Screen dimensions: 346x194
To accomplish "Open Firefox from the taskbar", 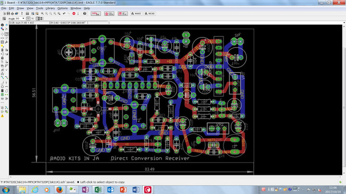I will click(x=59, y=190).
